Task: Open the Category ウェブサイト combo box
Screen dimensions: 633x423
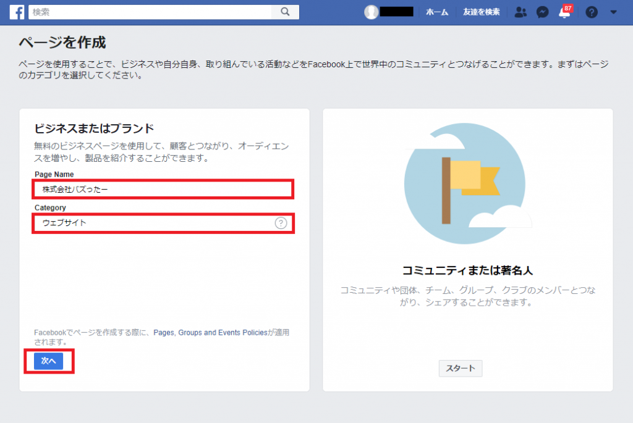Action: 155,223
